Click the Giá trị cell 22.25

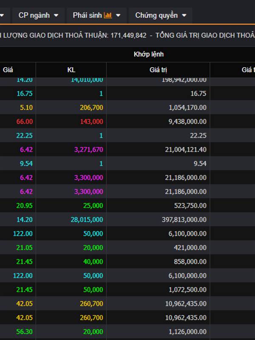click(x=198, y=136)
